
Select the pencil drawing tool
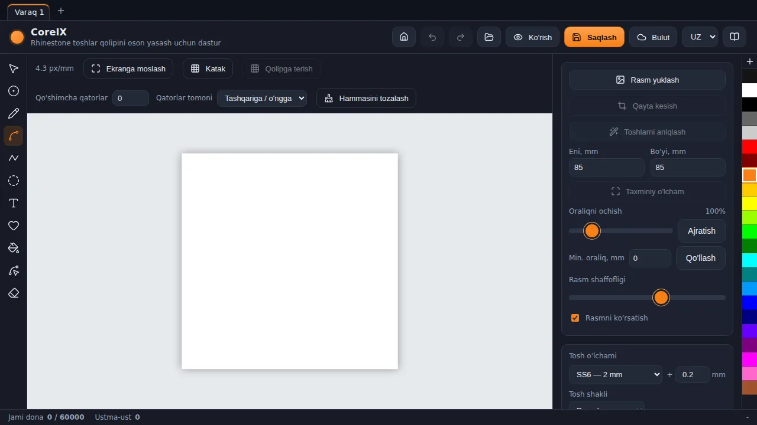pyautogui.click(x=14, y=113)
